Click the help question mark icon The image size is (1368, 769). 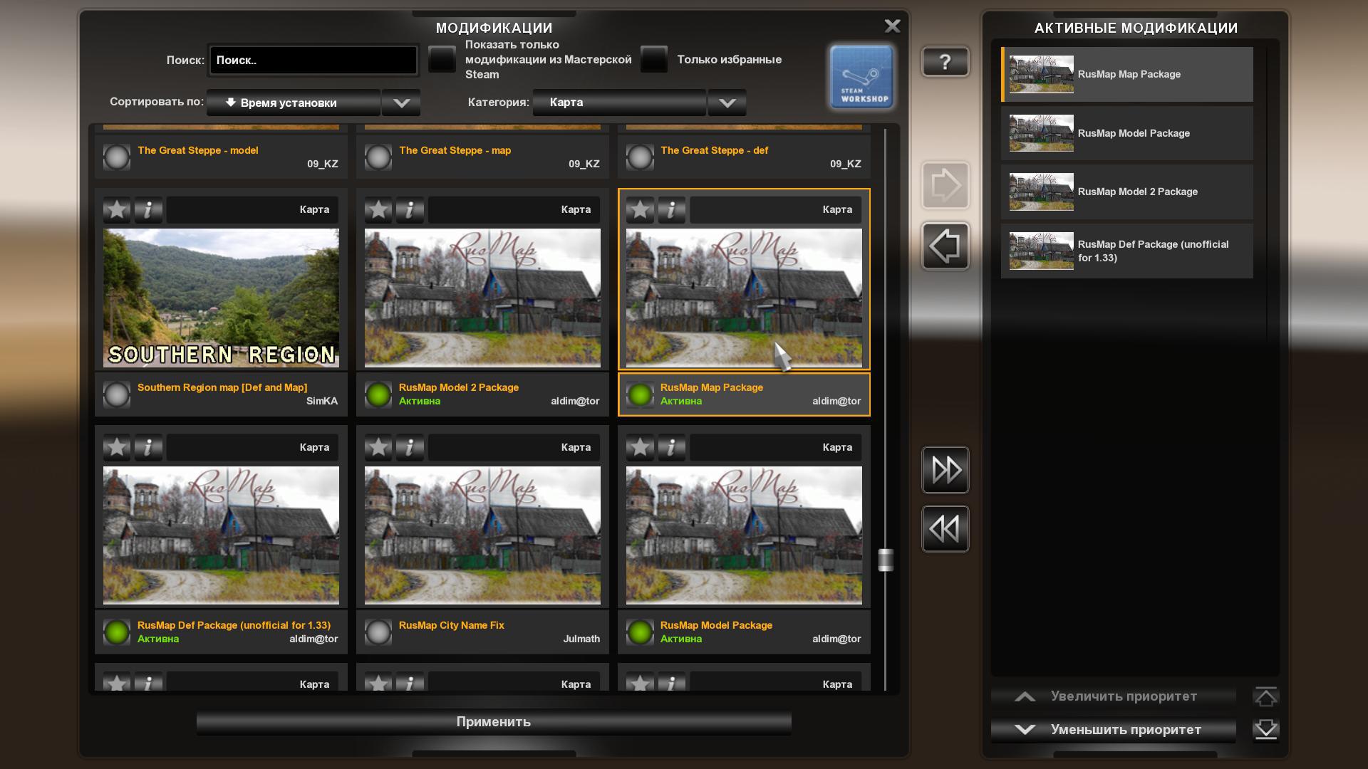coord(943,63)
